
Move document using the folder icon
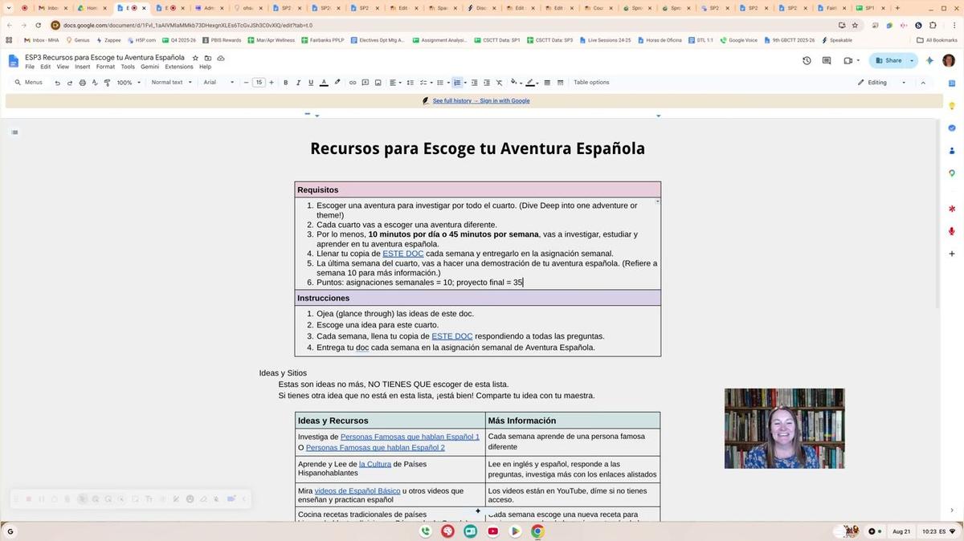208,58
